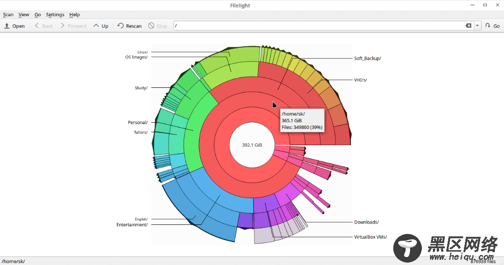Click the Stop scan button
The width and height of the screenshot is (504, 265).
point(157,26)
